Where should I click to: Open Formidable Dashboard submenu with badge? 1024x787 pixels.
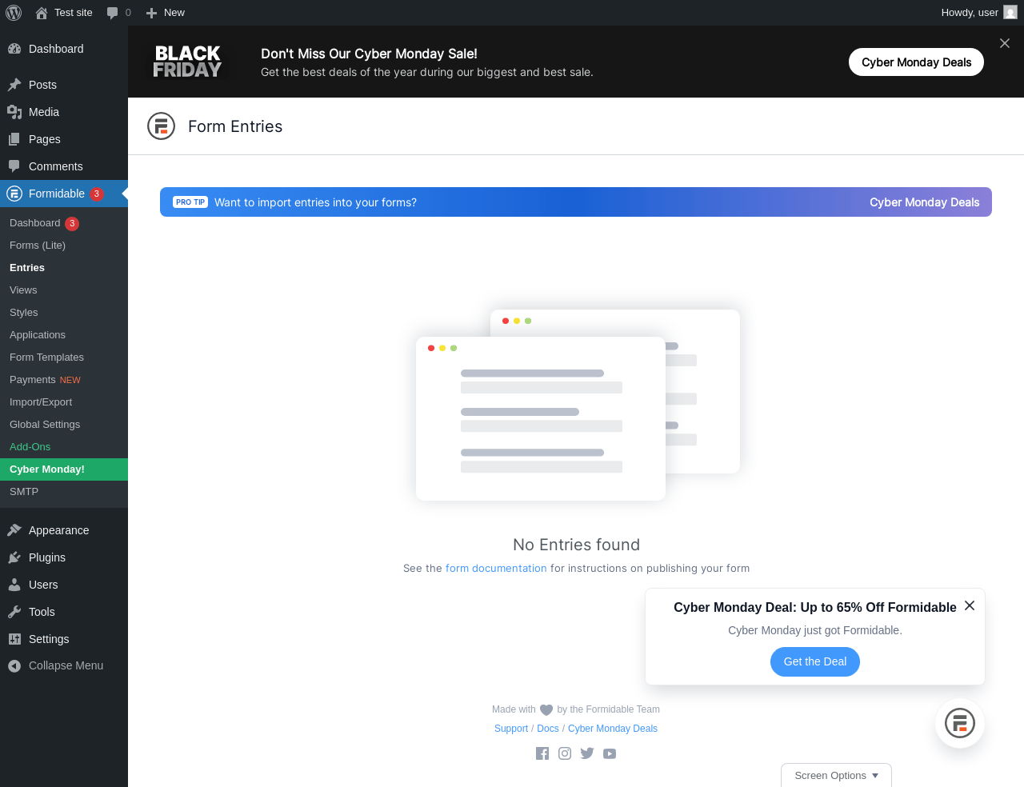tap(64, 223)
